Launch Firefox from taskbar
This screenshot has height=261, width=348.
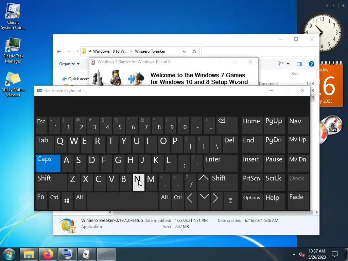(48, 254)
